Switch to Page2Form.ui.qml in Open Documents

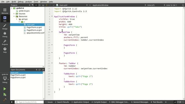[18, 77]
